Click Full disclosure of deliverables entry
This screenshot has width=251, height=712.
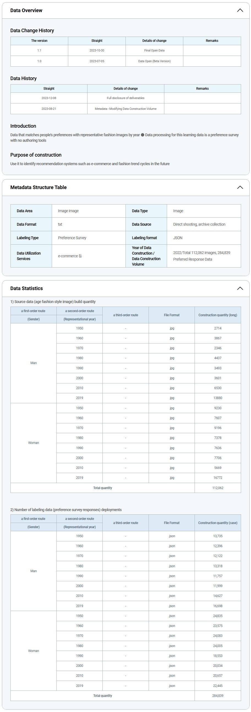pyautogui.click(x=125, y=98)
